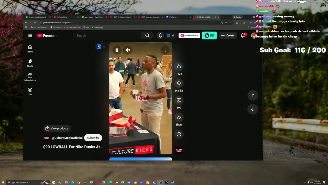328x185 pixels.
Task: Open a new browser tab
Action: 223,17
